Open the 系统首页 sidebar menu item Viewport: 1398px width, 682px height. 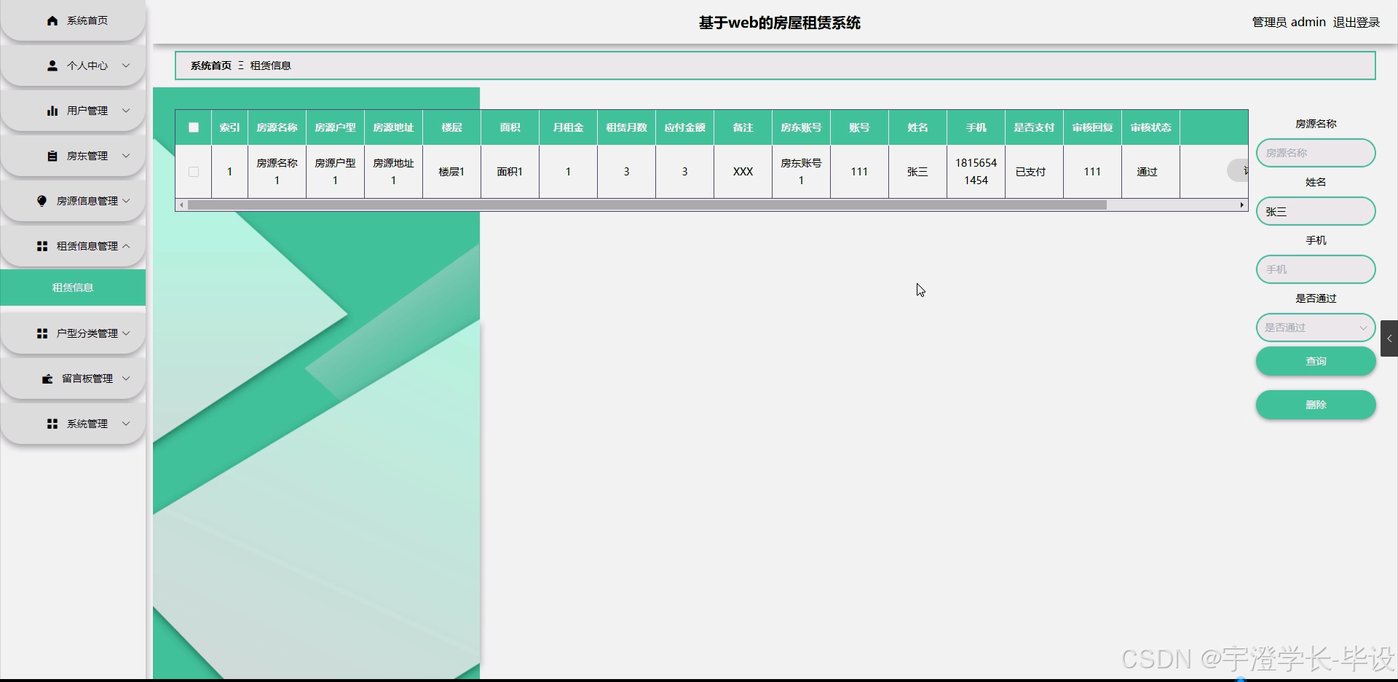pos(73,20)
